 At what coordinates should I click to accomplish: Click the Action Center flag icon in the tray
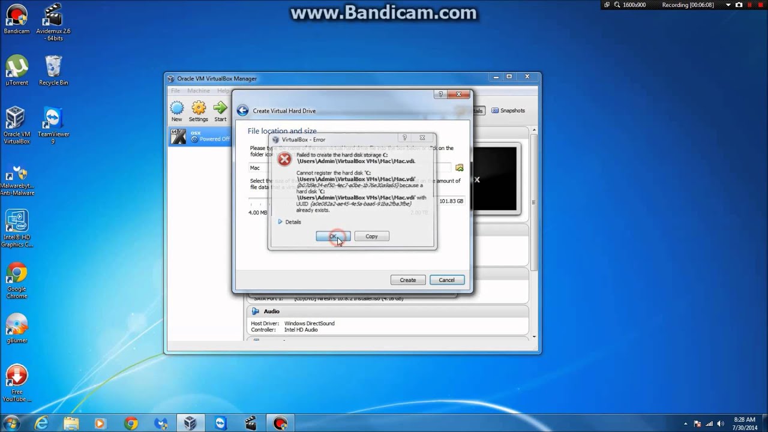click(x=697, y=423)
